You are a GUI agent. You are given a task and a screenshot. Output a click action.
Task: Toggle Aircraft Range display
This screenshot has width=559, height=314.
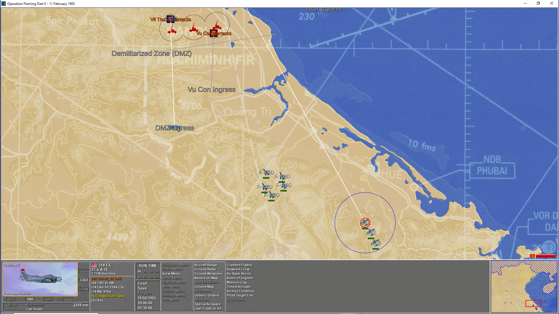[x=206, y=265]
